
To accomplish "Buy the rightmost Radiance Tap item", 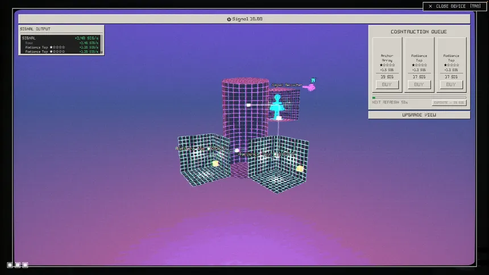I will [x=451, y=85].
